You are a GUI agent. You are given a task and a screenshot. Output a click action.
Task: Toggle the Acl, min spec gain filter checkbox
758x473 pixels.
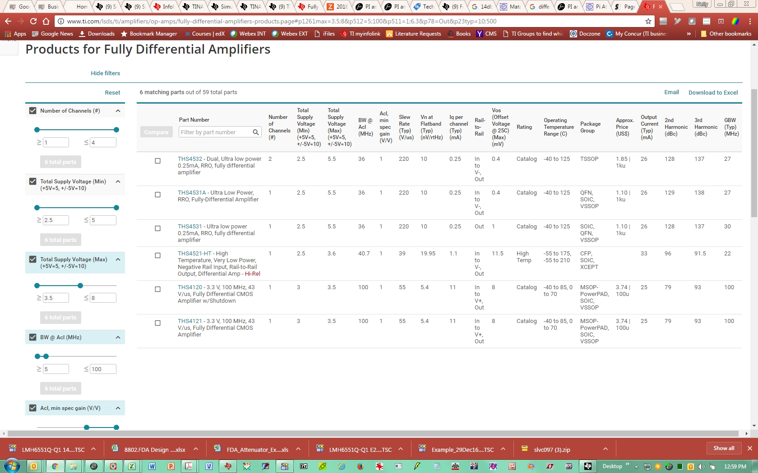tap(32, 408)
